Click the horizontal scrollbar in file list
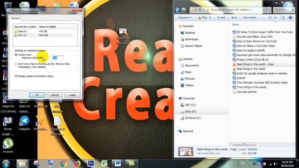The width and height of the screenshot is (299, 168). click(244, 144)
